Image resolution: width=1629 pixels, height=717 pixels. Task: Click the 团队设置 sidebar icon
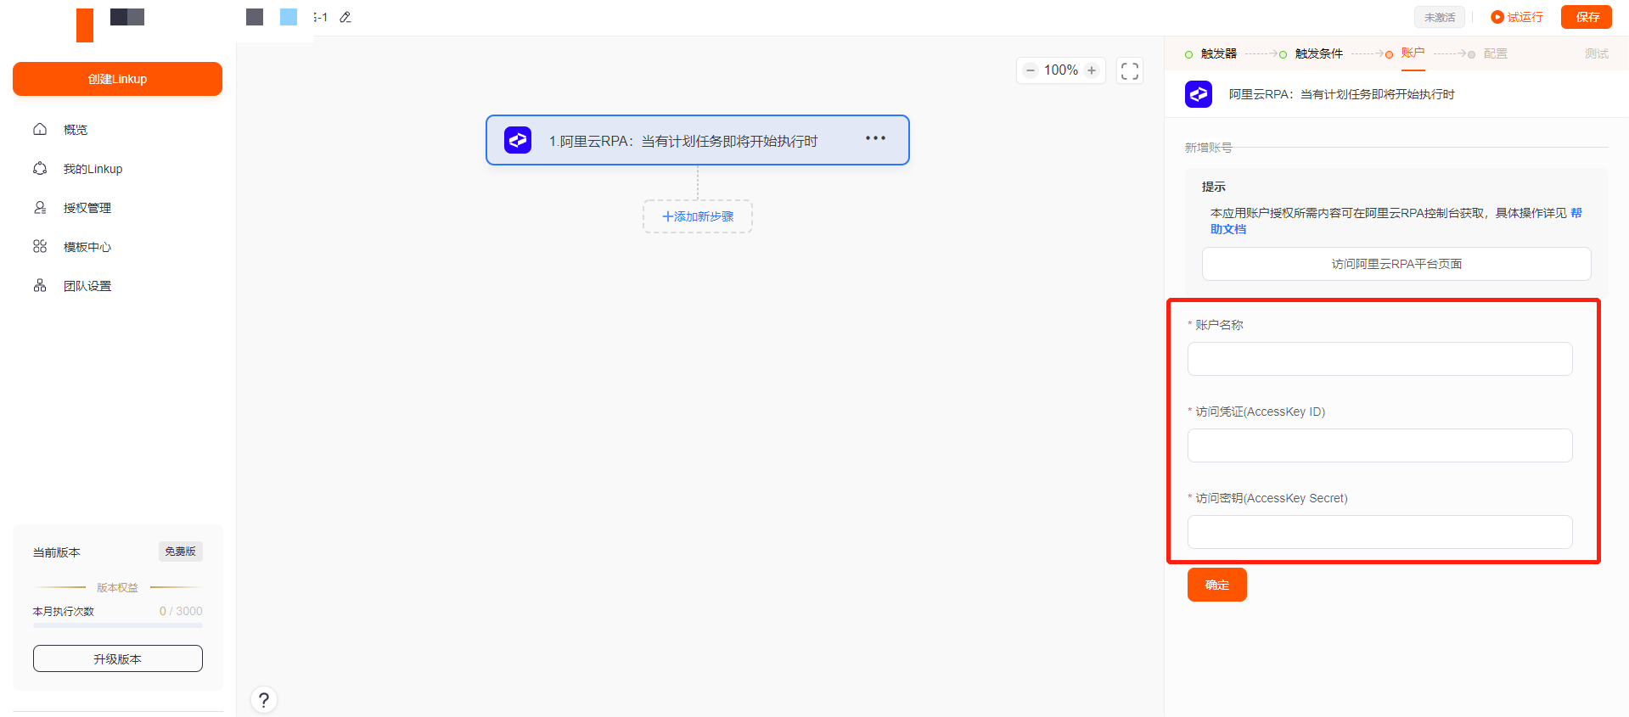coord(40,286)
